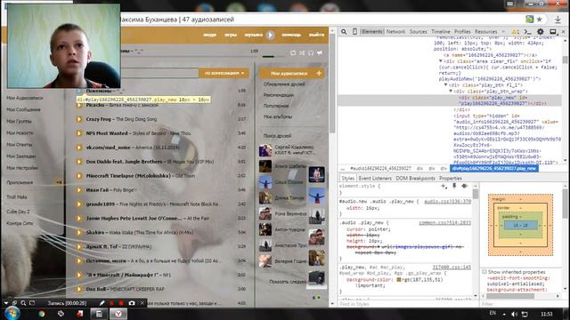The image size is (570, 320).
Task: Click the browser downloads arrow icon
Action: tap(558, 20)
